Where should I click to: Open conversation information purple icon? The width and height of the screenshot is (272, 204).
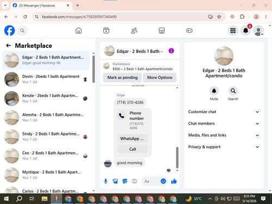[x=171, y=51]
